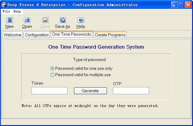Open Help from the toolbar icon
Image resolution: width=193 pixels, height=126 pixels.
tap(81, 21)
